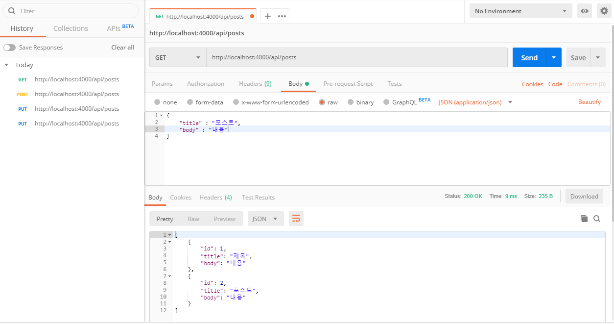Select the GET localhost:4000/api/posts request tab
The height and width of the screenshot is (324, 614).
[x=203, y=16]
